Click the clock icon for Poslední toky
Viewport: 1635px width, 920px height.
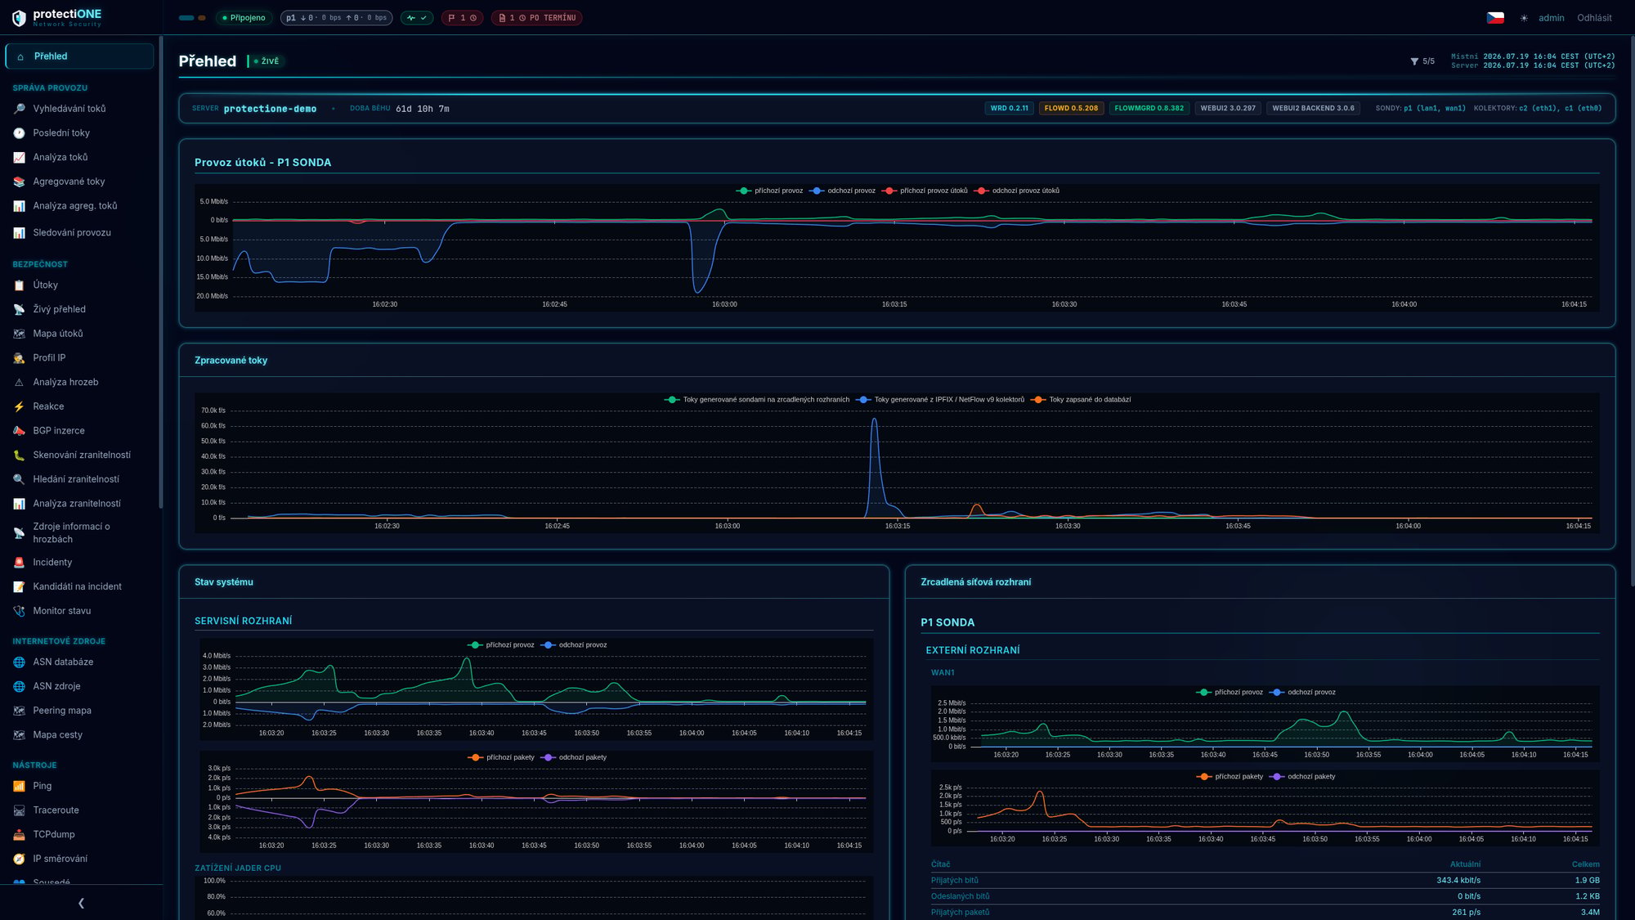coord(19,133)
